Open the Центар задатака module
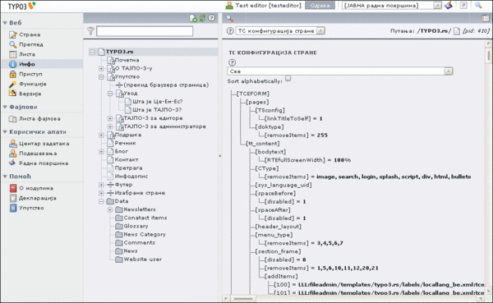493x303 pixels. point(39,144)
